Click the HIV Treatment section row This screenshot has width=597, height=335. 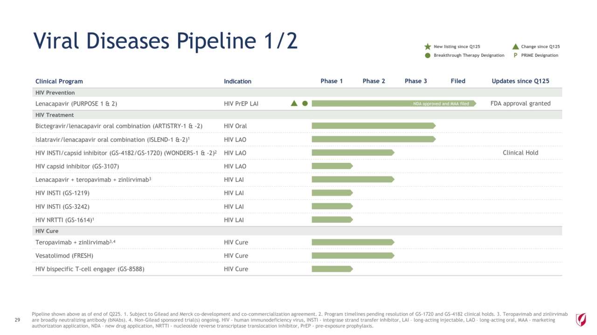tap(297, 115)
